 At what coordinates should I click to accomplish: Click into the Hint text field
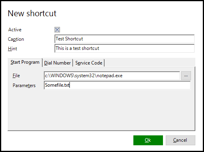tap(124, 48)
